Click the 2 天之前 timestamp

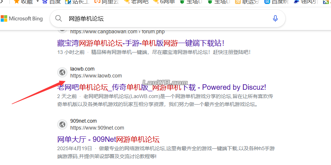67,97
